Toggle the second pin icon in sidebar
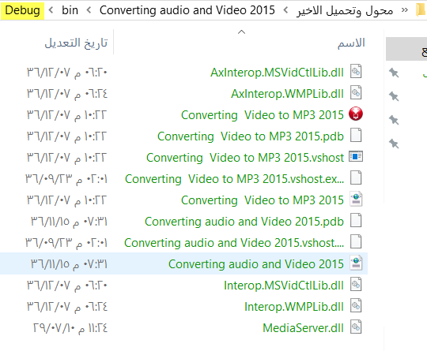 394,96
